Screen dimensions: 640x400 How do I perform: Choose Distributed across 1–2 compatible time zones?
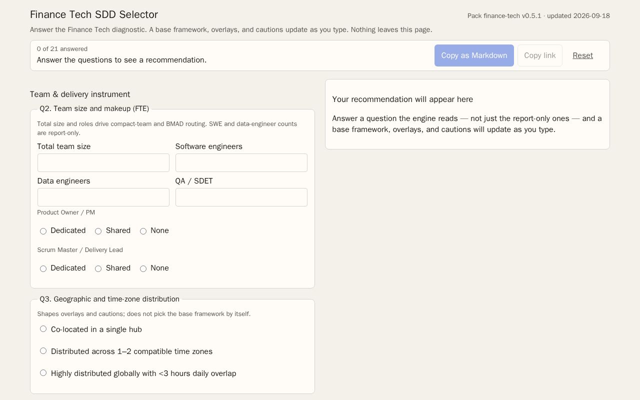pos(43,351)
